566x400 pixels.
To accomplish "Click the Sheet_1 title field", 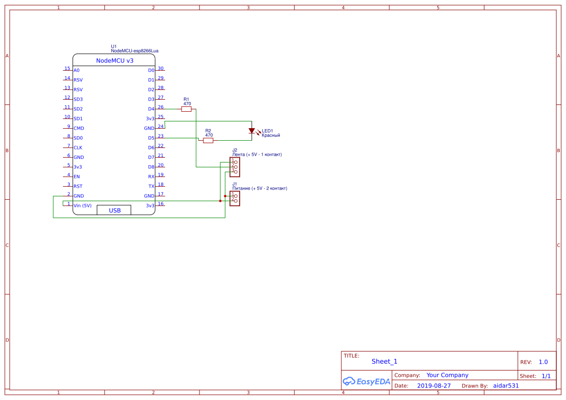I will click(384, 361).
